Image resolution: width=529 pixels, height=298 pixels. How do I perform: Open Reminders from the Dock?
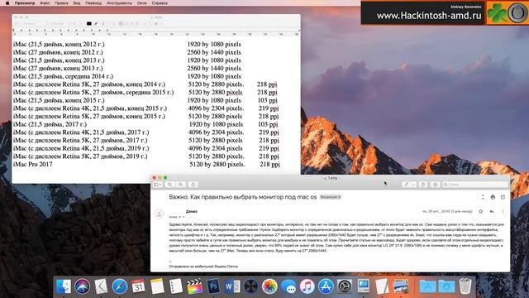point(176,286)
